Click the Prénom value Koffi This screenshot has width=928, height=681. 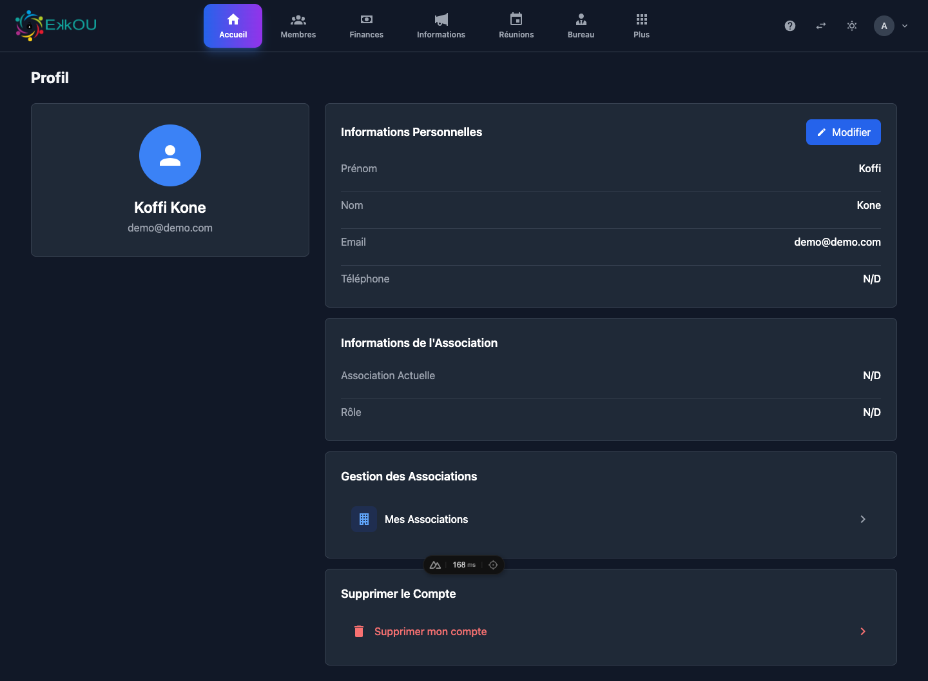[870, 168]
